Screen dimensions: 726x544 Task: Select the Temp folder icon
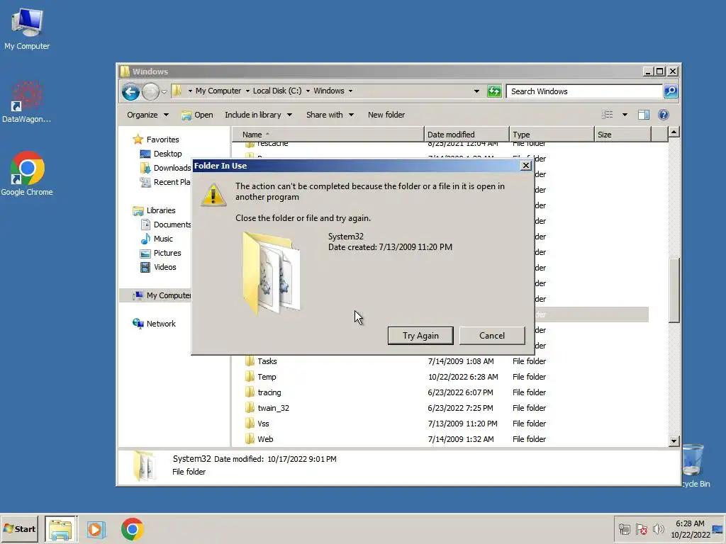(250, 377)
